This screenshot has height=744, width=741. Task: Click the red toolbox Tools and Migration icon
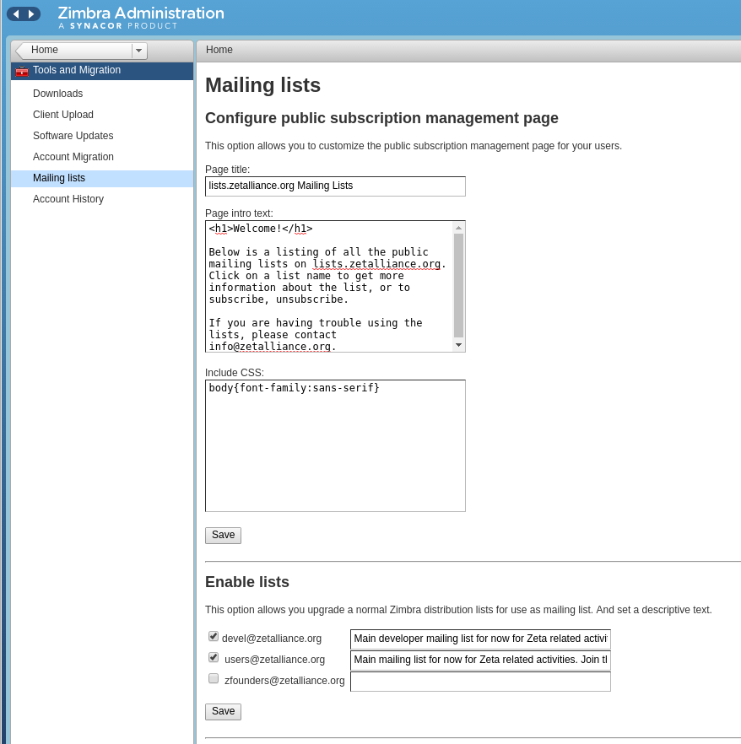click(22, 71)
